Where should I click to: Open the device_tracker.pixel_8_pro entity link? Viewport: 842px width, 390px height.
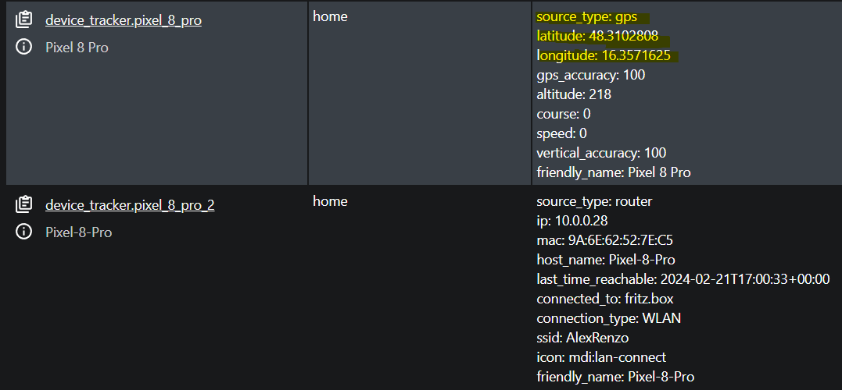coord(124,21)
